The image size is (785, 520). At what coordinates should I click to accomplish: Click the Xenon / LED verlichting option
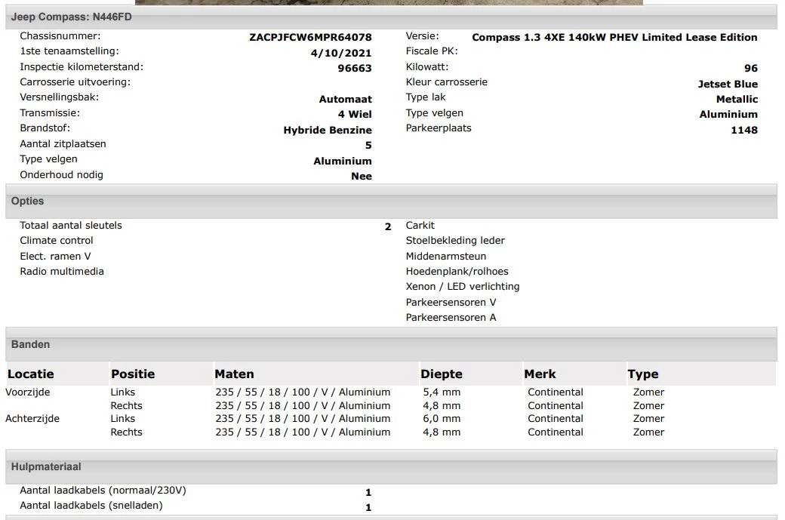coord(463,287)
